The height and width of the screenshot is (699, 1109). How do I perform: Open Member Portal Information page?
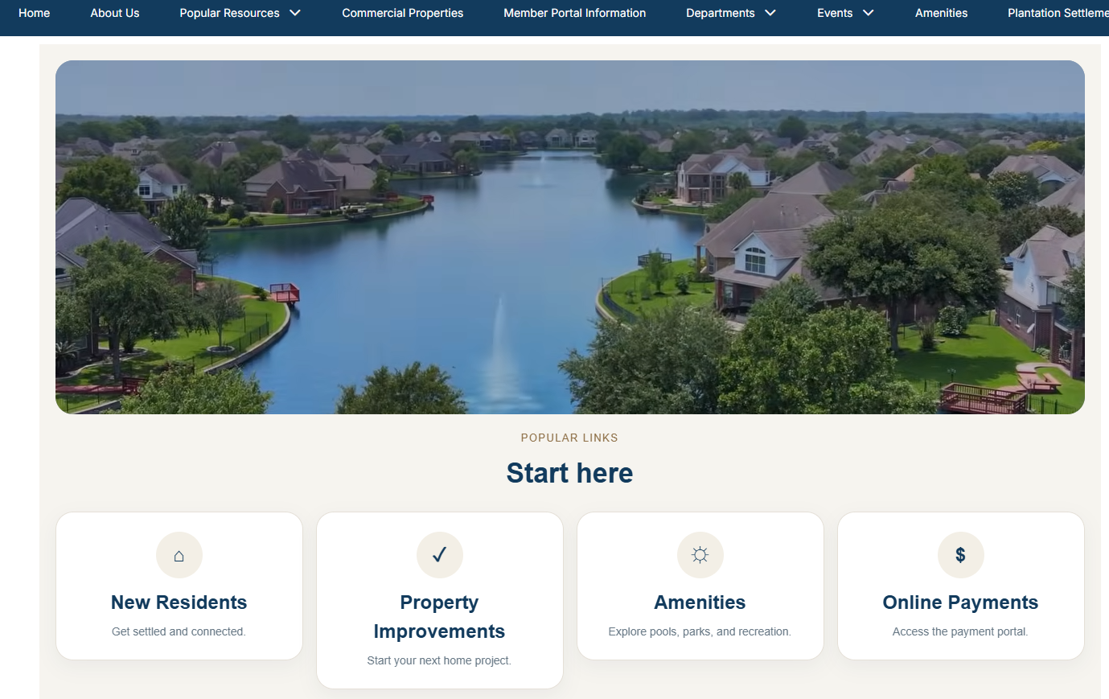click(x=575, y=13)
